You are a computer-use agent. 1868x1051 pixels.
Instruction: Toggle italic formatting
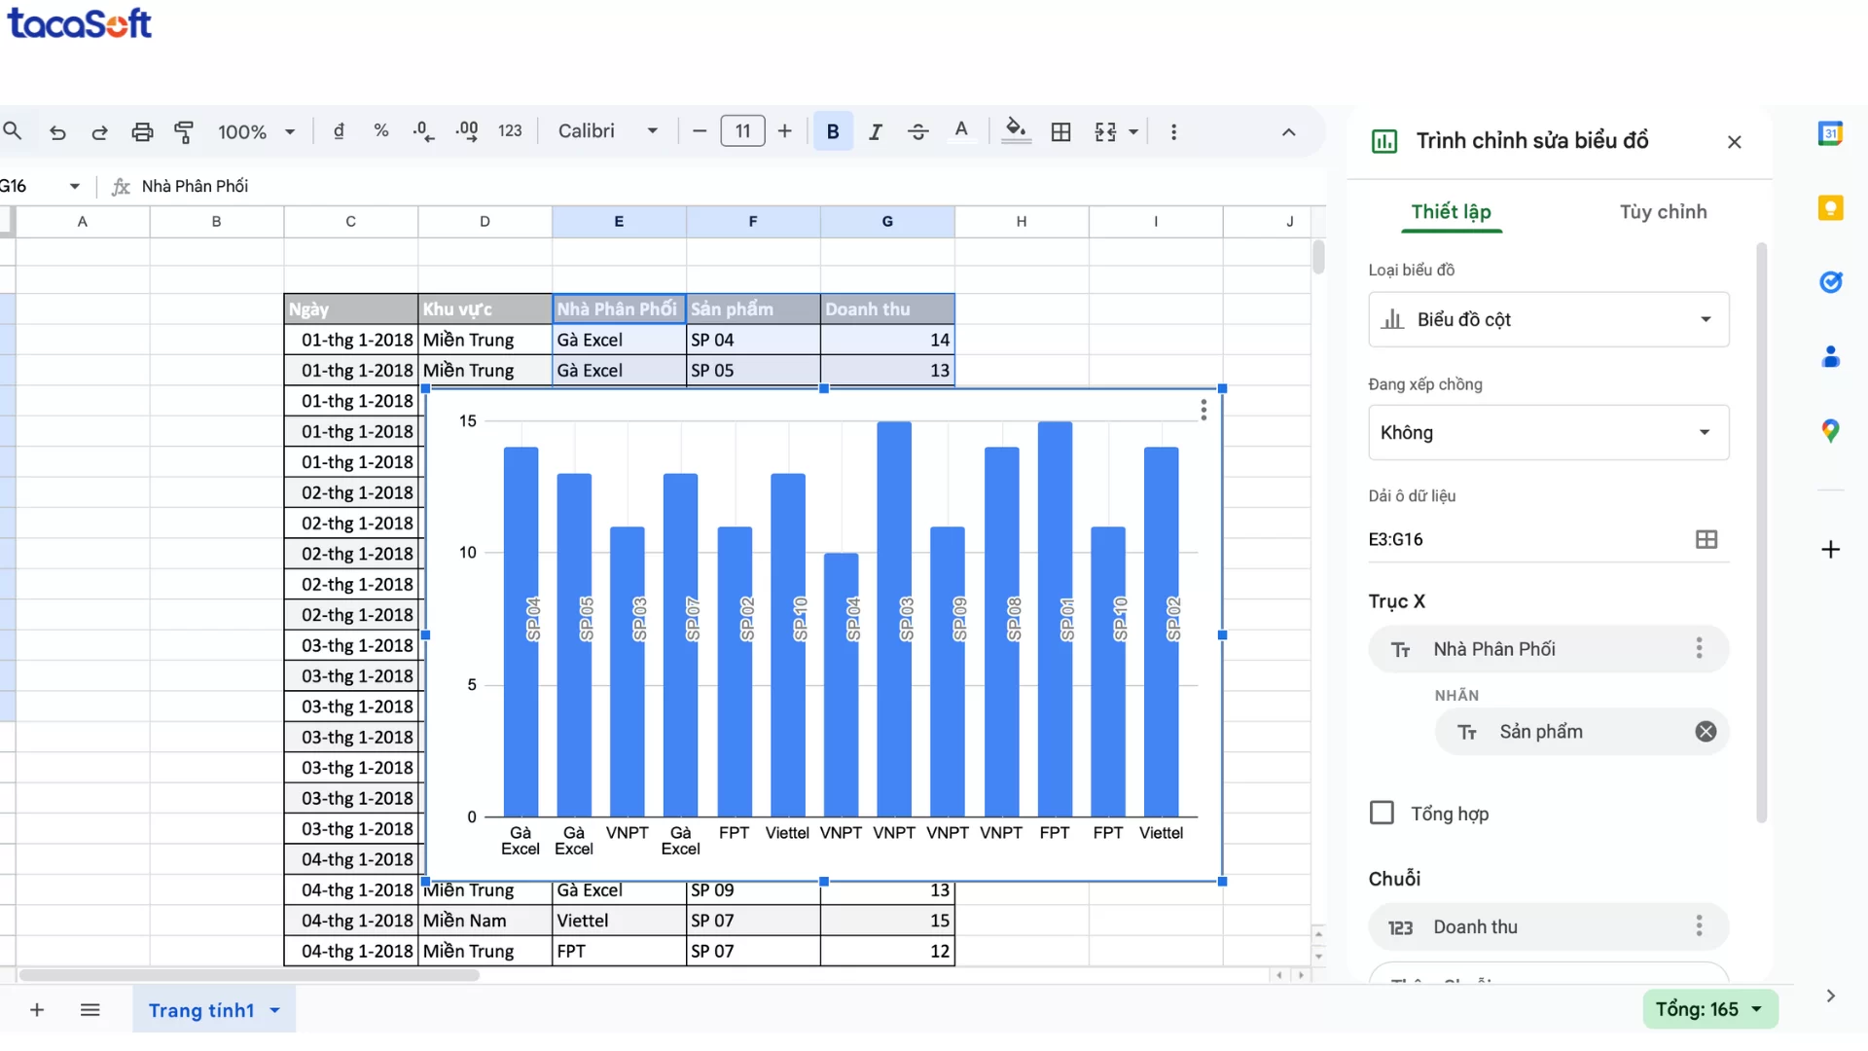coord(875,131)
